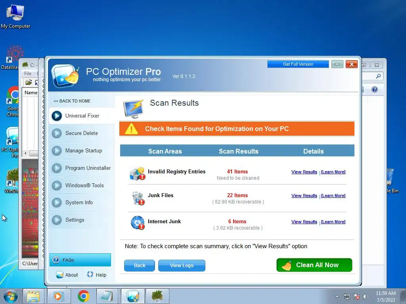Click the Junk Files trash icon
The width and height of the screenshot is (406, 304).
tap(138, 198)
